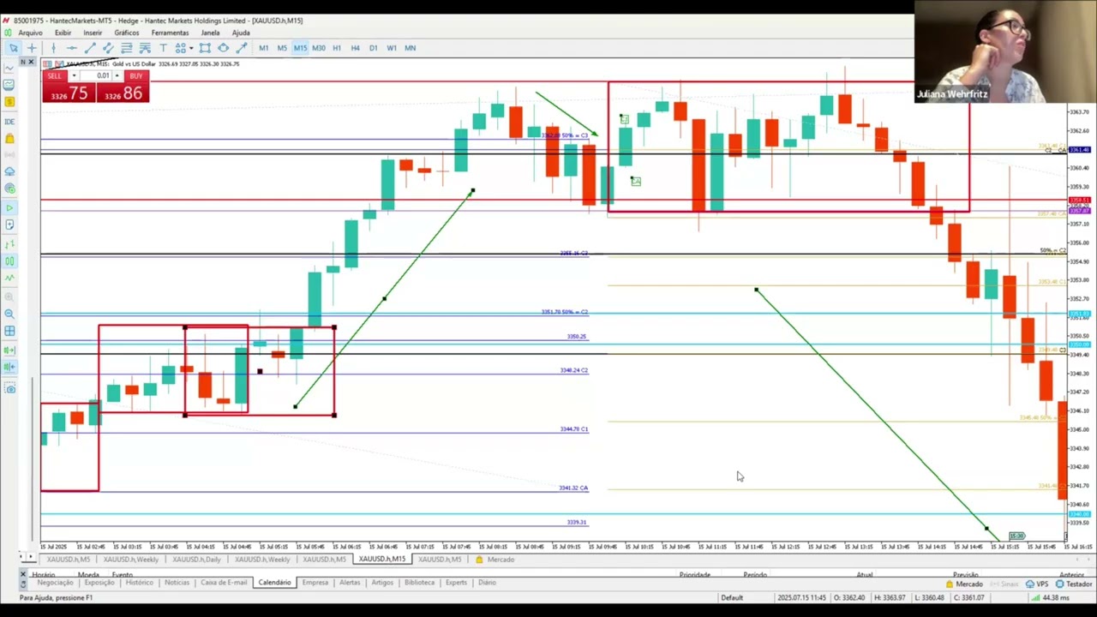This screenshot has height=617, width=1097.
Task: Open the Ferramentas menu
Action: click(170, 33)
